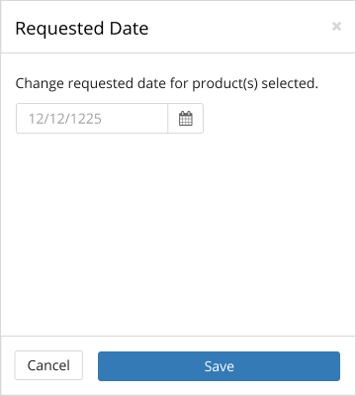Close the Requested Date dialog

(x=336, y=27)
